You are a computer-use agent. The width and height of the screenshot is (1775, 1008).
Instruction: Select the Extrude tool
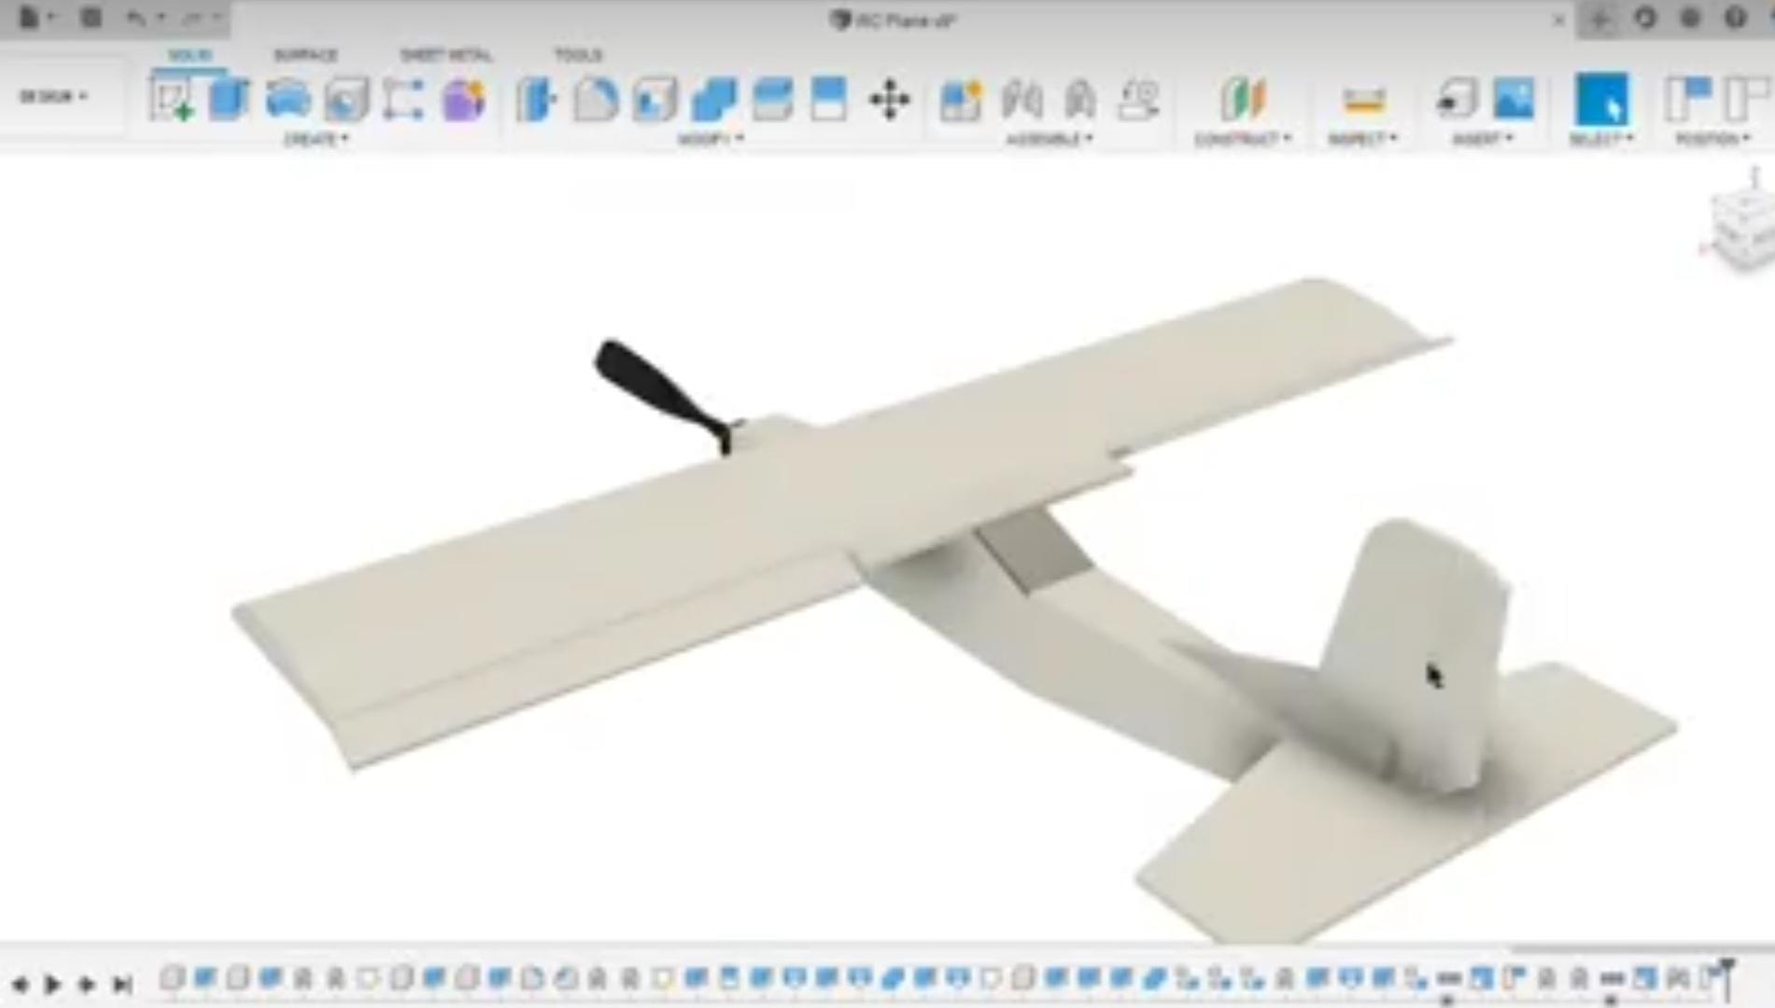click(229, 100)
